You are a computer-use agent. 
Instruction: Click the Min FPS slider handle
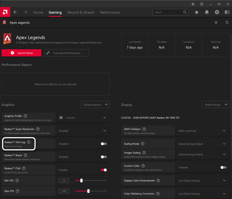pos(81,180)
